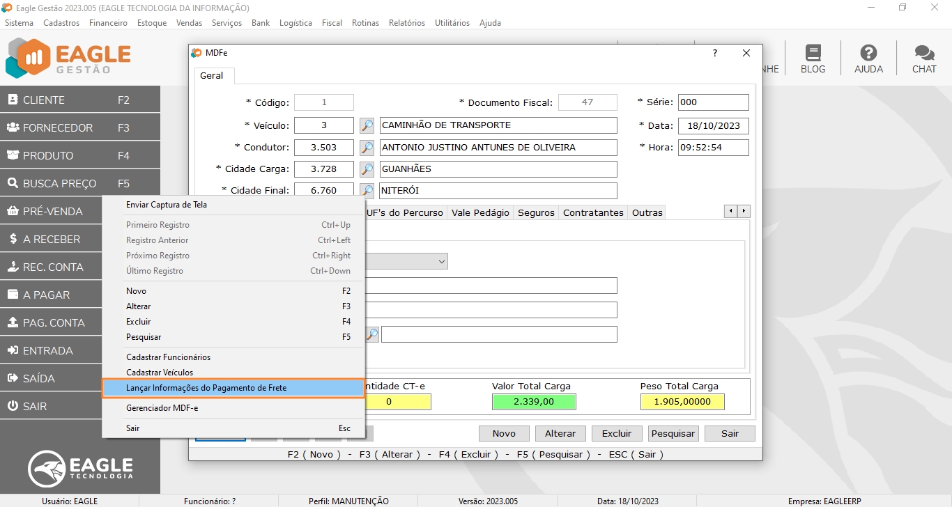Open FORNECEDOR from the sidebar
The height and width of the screenshot is (507, 952).
click(x=80, y=127)
